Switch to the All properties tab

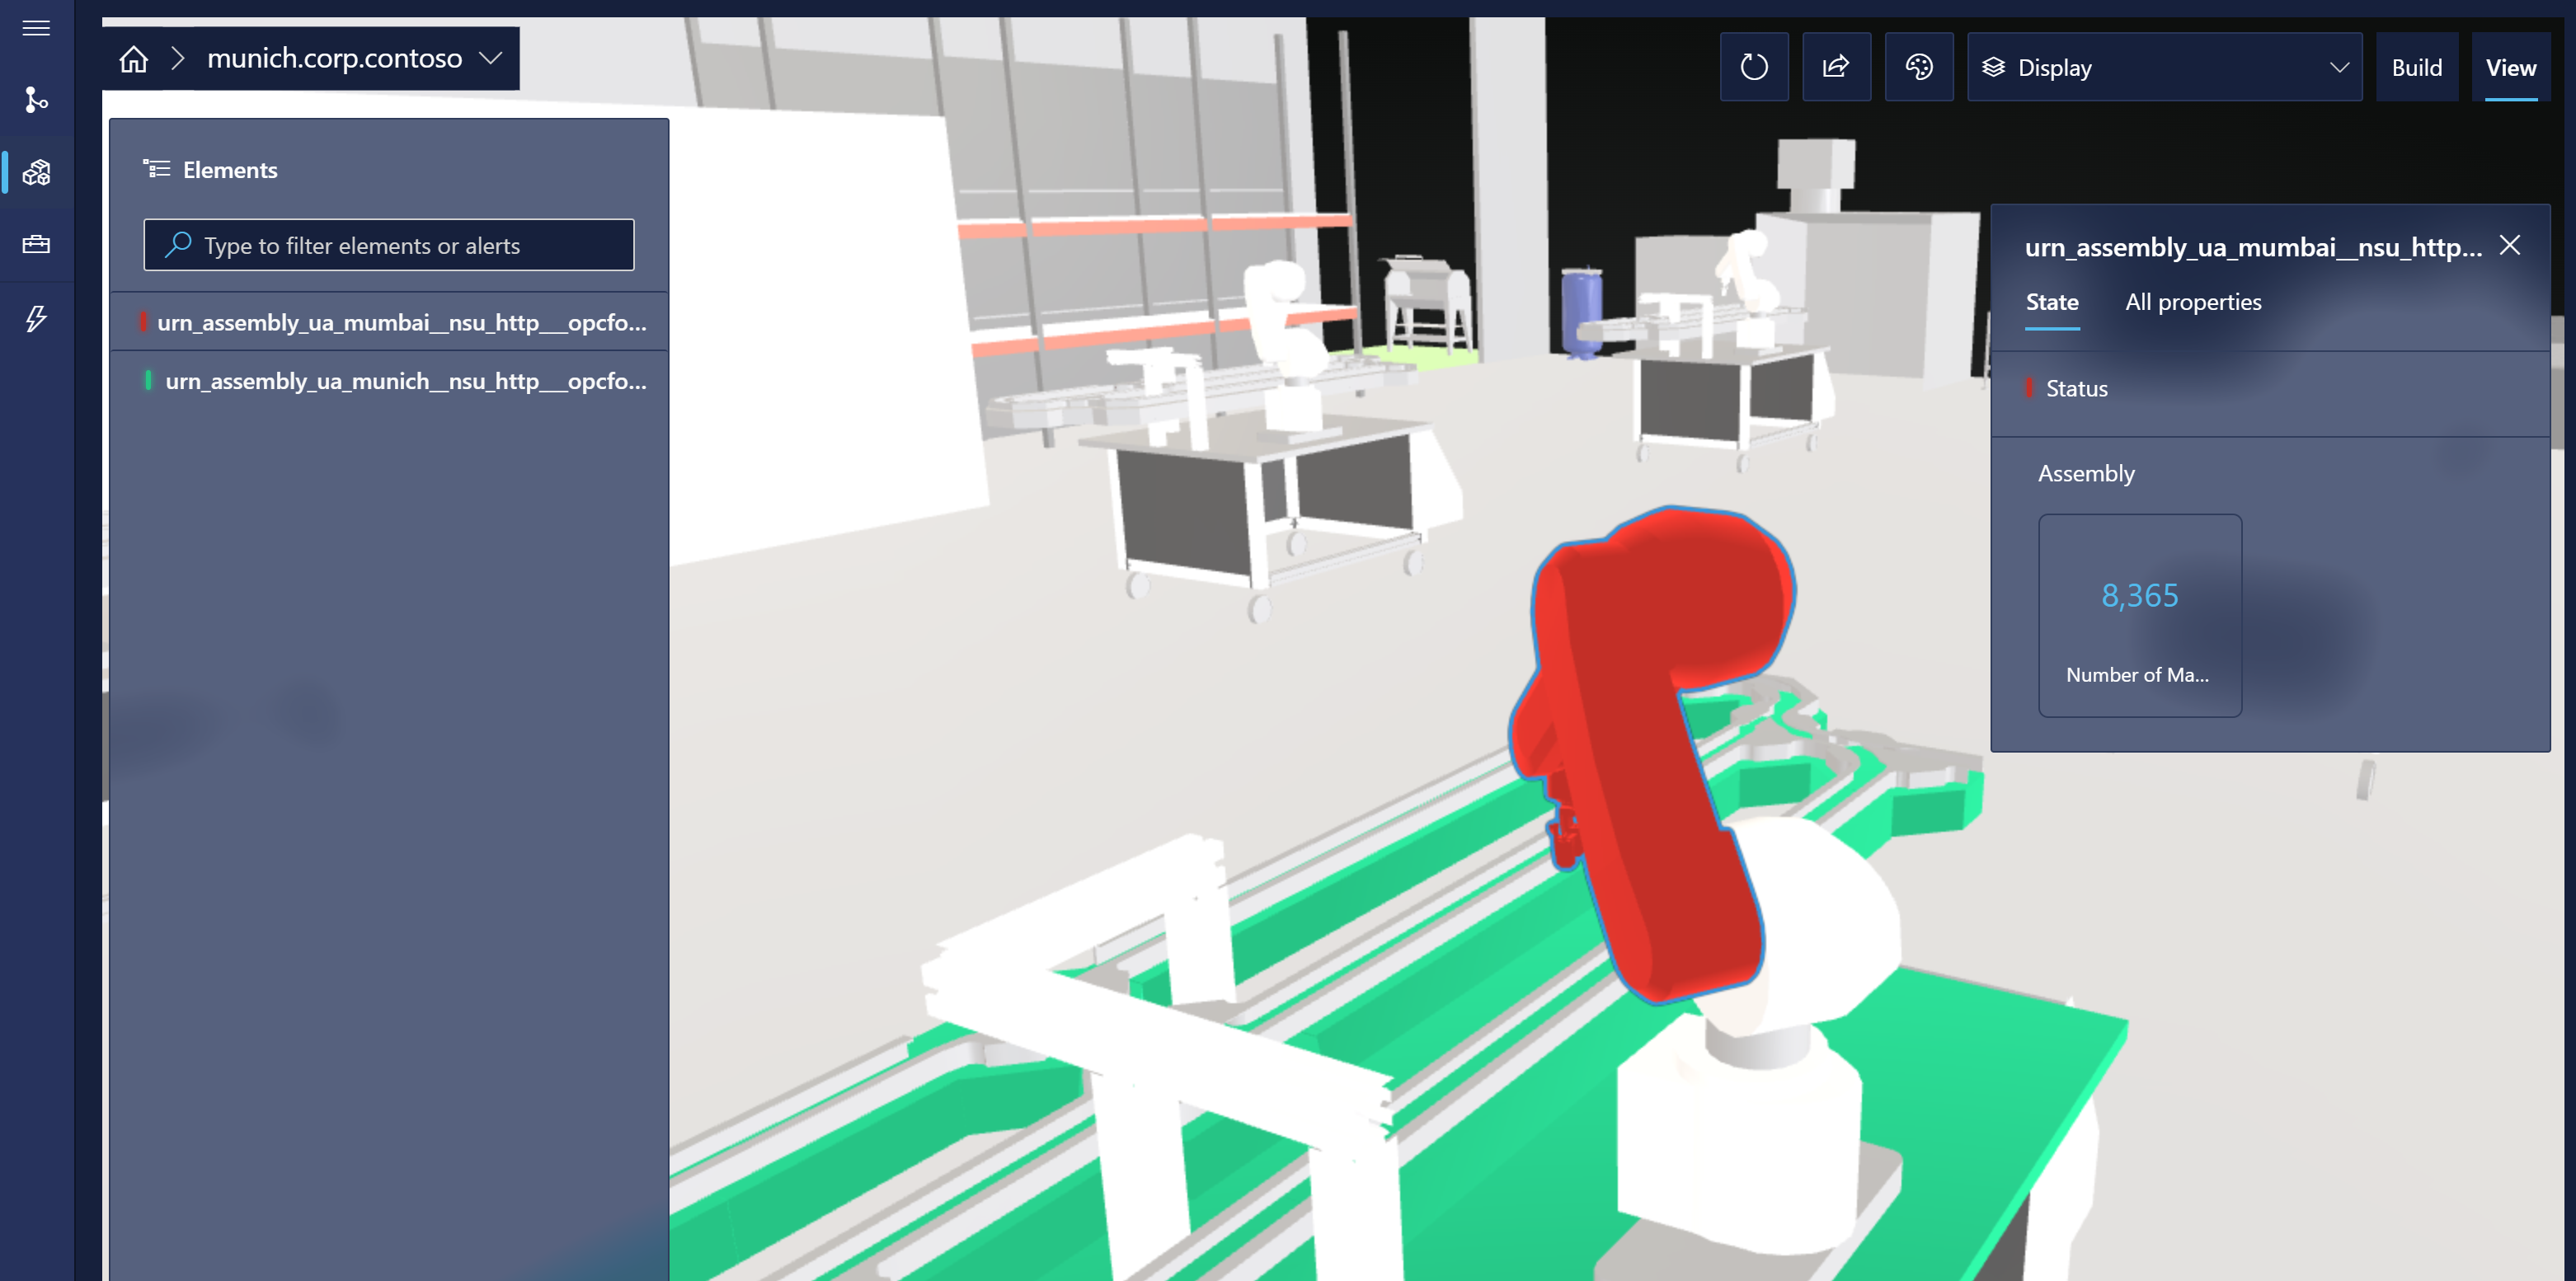(x=2193, y=301)
